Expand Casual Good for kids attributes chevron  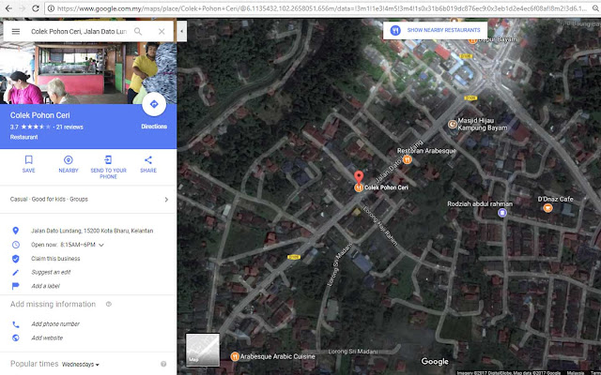(166, 200)
